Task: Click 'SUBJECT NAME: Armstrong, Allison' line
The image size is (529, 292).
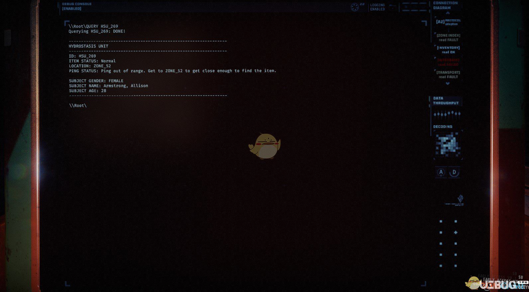Action: 108,86
